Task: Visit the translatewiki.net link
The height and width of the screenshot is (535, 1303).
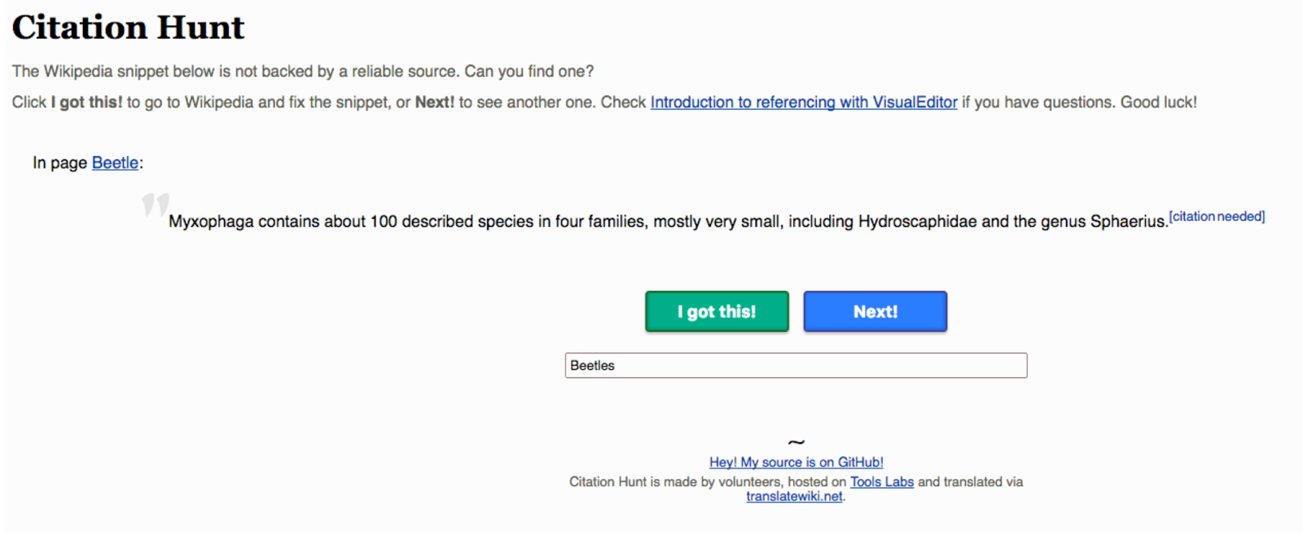Action: click(x=794, y=496)
